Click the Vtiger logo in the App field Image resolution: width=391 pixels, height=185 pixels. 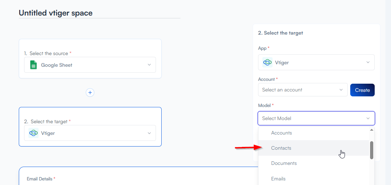coord(268,62)
